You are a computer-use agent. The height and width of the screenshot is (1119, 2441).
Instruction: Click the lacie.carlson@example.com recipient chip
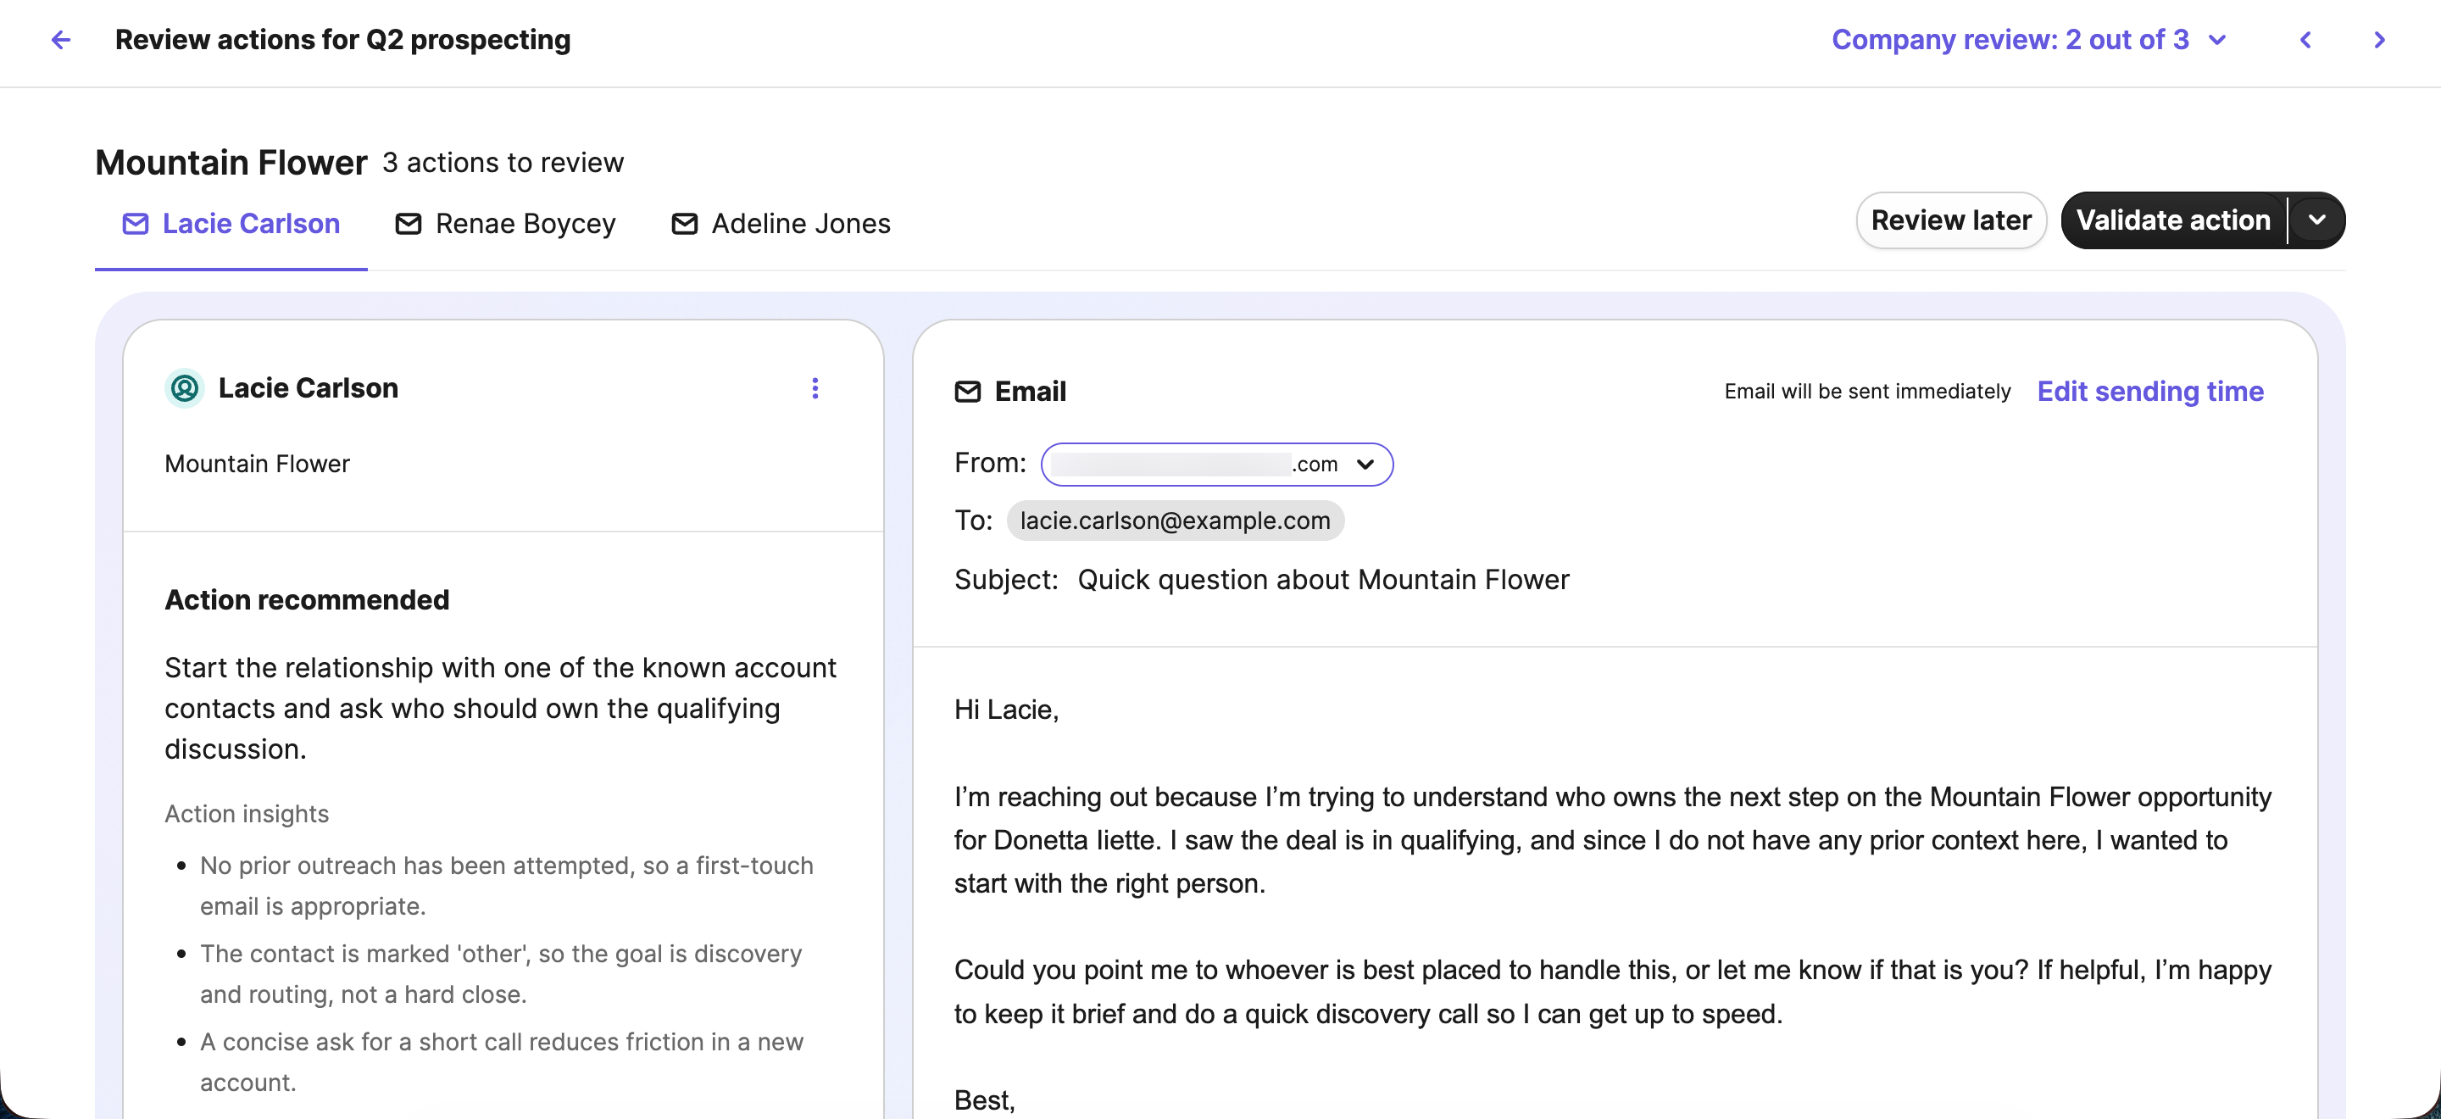click(x=1175, y=521)
